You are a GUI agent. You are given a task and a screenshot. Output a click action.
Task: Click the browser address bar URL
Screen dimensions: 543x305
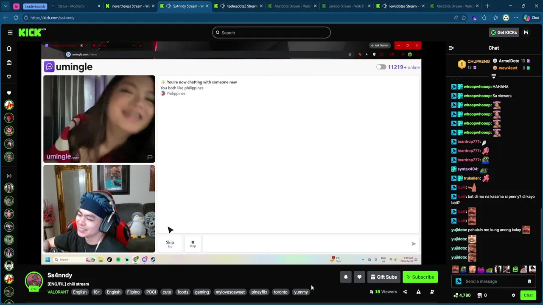(x=53, y=18)
